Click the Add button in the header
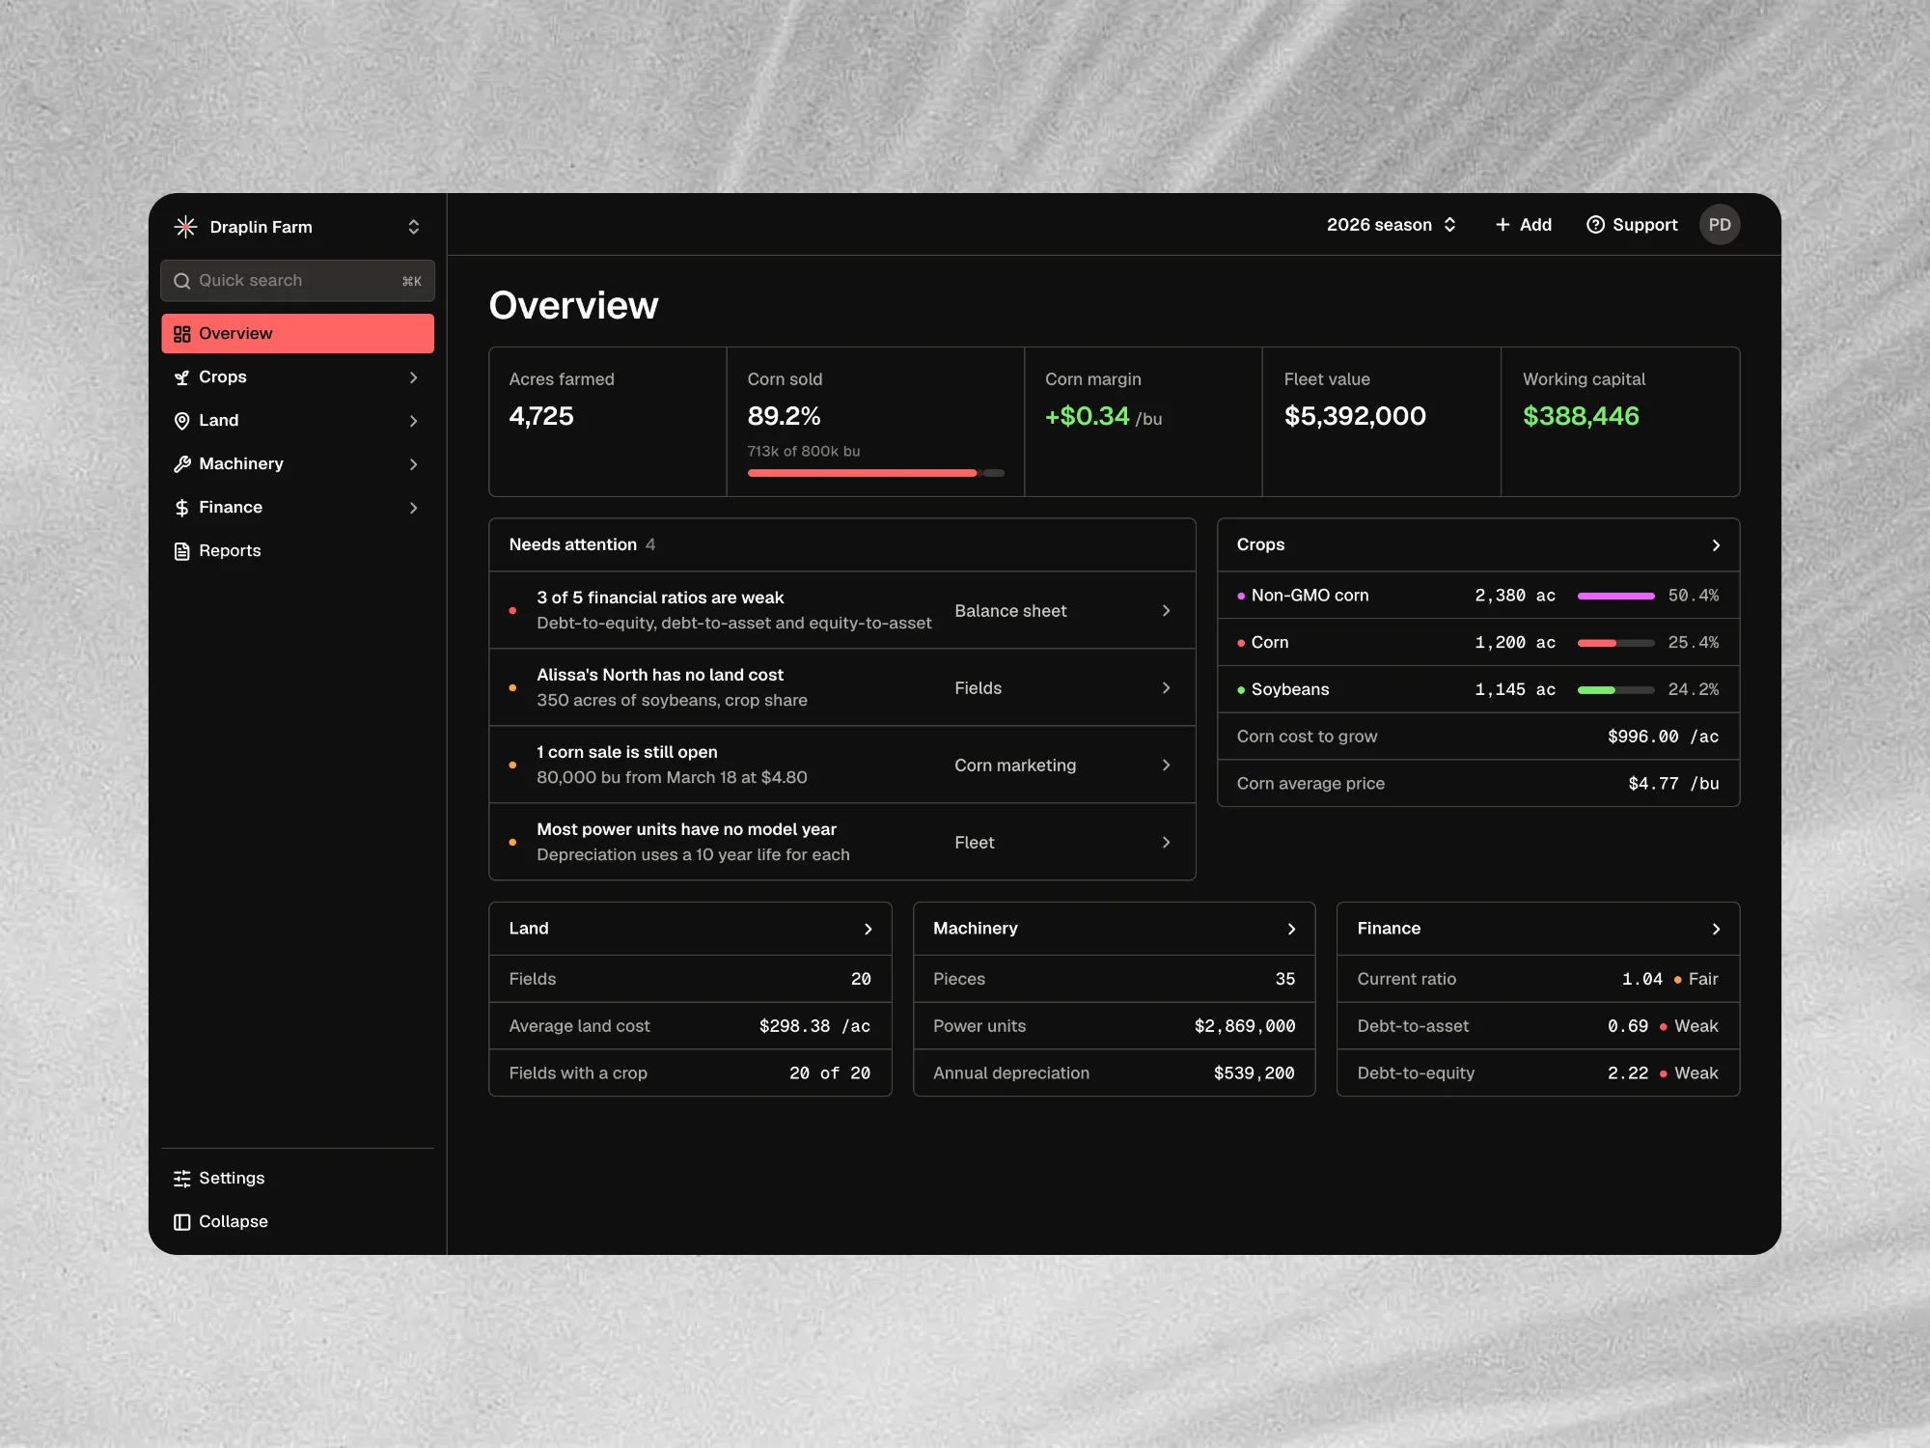The width and height of the screenshot is (1930, 1448). (x=1523, y=225)
